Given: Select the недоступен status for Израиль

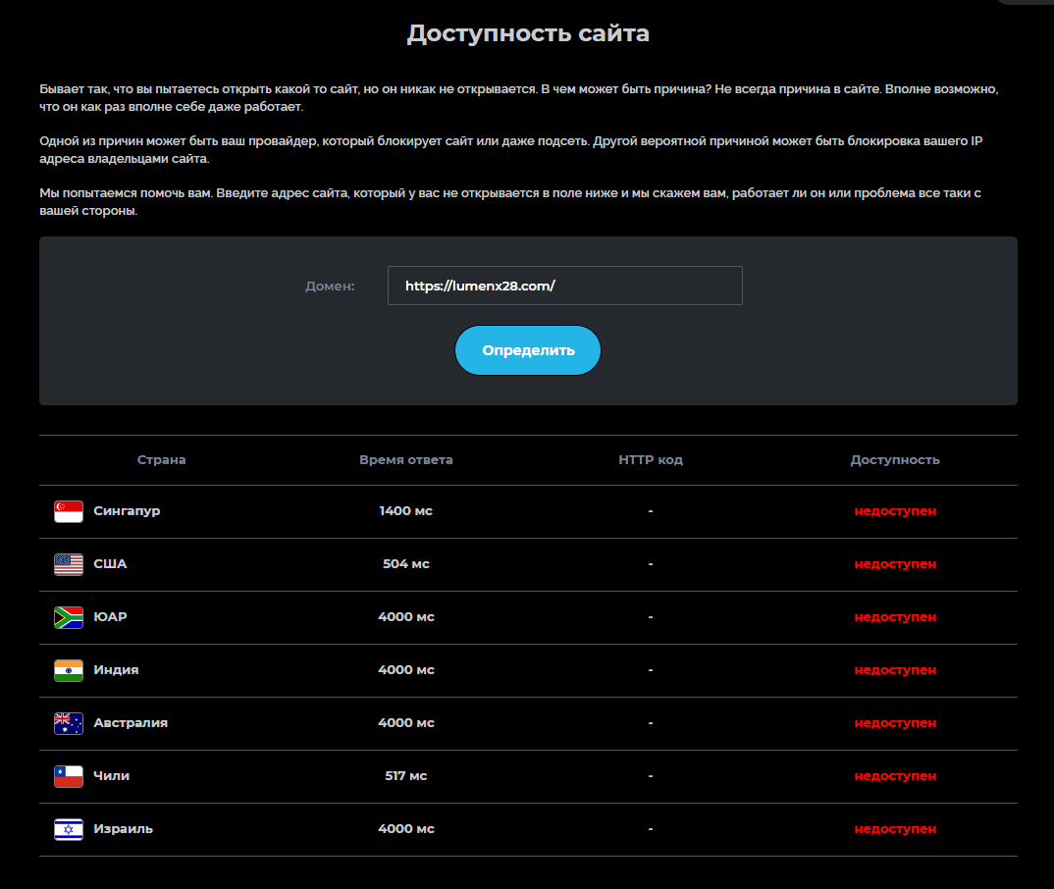Looking at the screenshot, I should (895, 828).
